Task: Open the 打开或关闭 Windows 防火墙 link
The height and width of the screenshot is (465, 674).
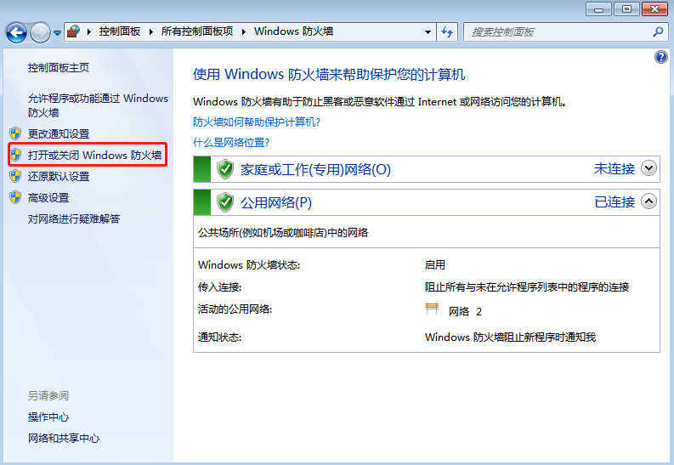Action: coord(93,155)
